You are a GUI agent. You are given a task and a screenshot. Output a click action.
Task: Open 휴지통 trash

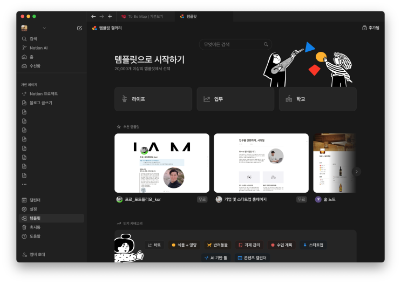[51, 227]
